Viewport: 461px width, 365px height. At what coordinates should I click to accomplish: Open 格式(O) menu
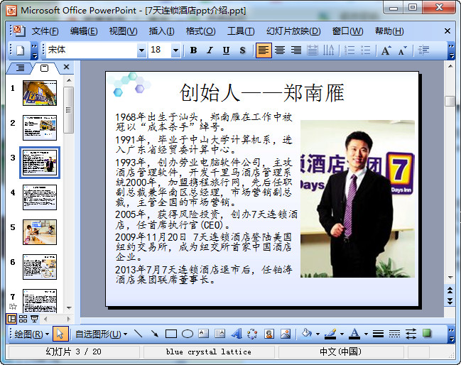click(x=200, y=31)
